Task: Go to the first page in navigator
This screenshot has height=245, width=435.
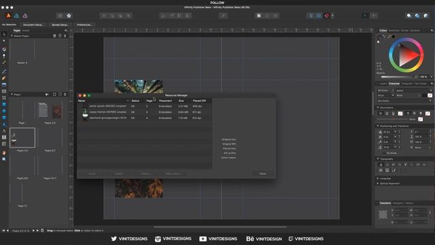Action: point(3,231)
